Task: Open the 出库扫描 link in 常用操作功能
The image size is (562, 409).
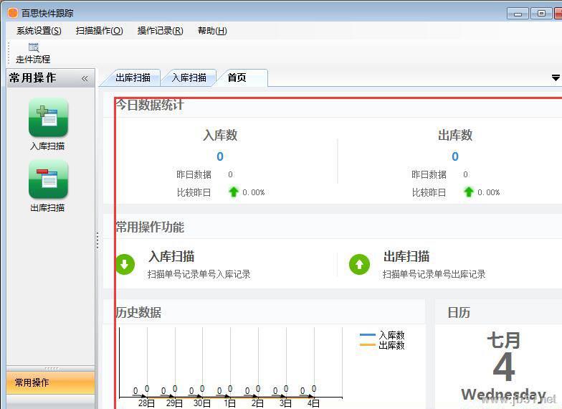Action: coord(406,257)
